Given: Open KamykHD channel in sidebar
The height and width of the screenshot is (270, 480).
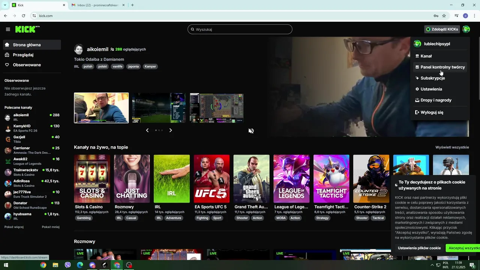Looking at the screenshot, I should pyautogui.click(x=32, y=128).
